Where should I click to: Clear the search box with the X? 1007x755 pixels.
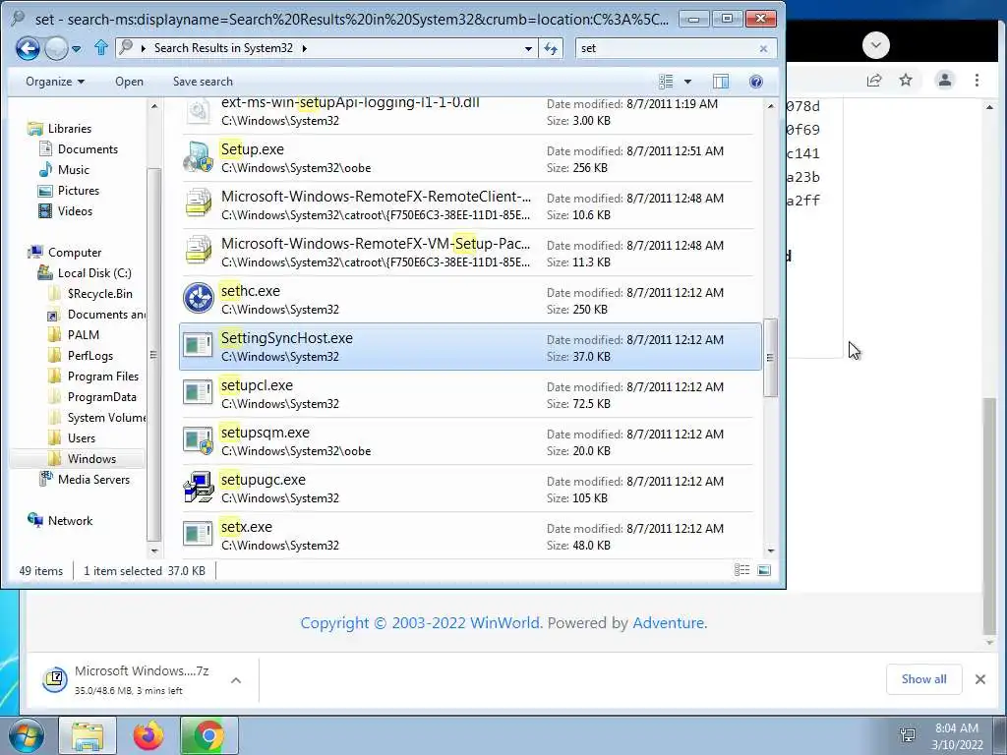tap(763, 48)
